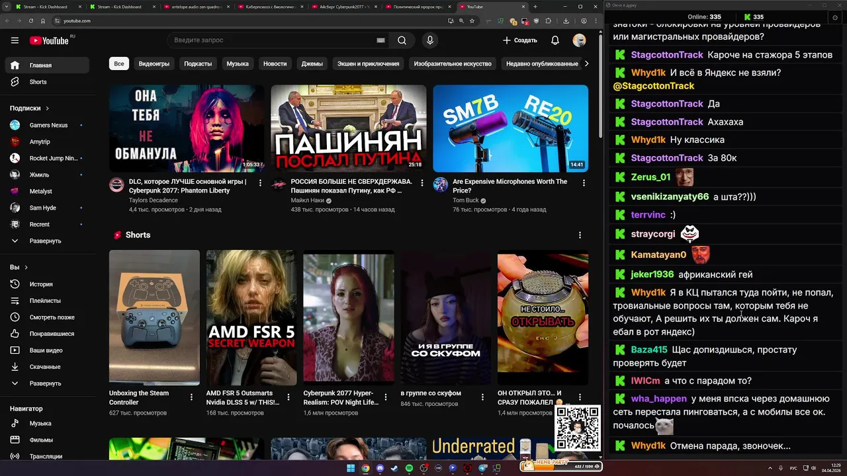Open options for 'в группе со скуфом' short
The height and width of the screenshot is (476, 847).
[483, 397]
